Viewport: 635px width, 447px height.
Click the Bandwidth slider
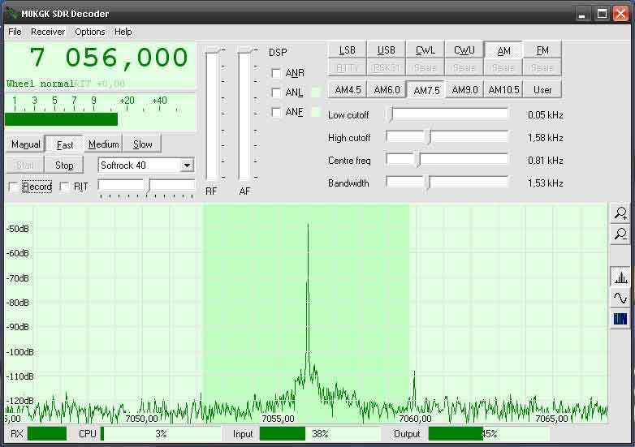447,183
